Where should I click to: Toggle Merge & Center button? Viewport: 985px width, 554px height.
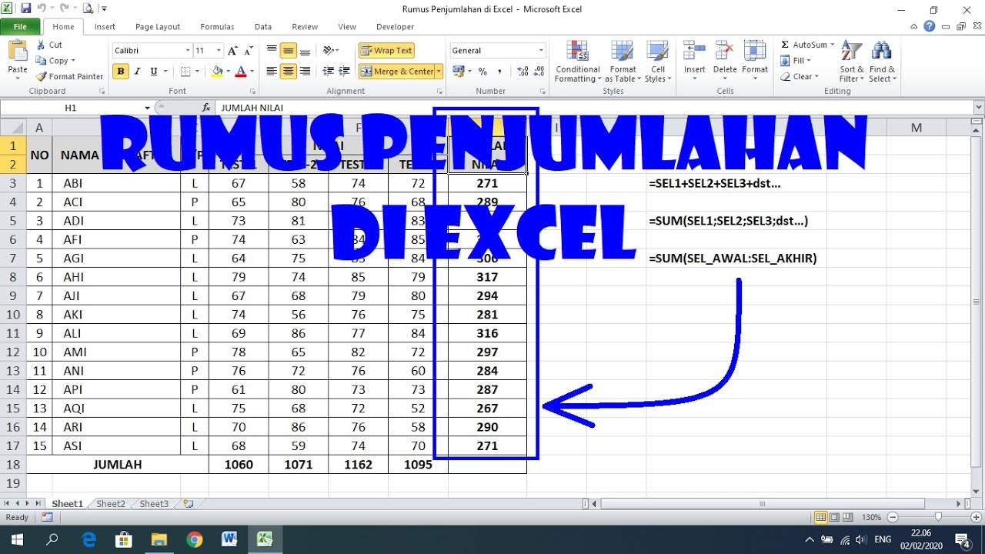(x=397, y=72)
